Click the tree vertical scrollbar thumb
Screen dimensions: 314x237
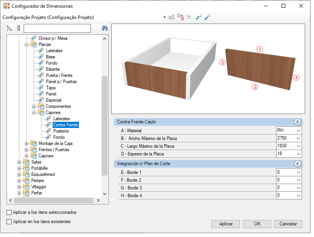(x=104, y=126)
